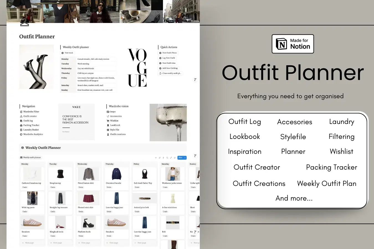This screenshot has height=249, width=374.
Task: Open view settings sliders icon beside New
Action: (x=175, y=158)
